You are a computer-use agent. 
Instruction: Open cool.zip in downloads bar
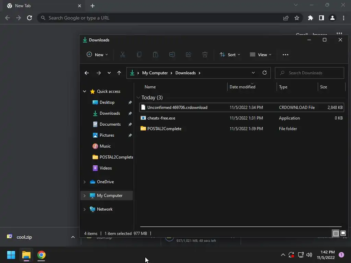pyautogui.click(x=24, y=237)
